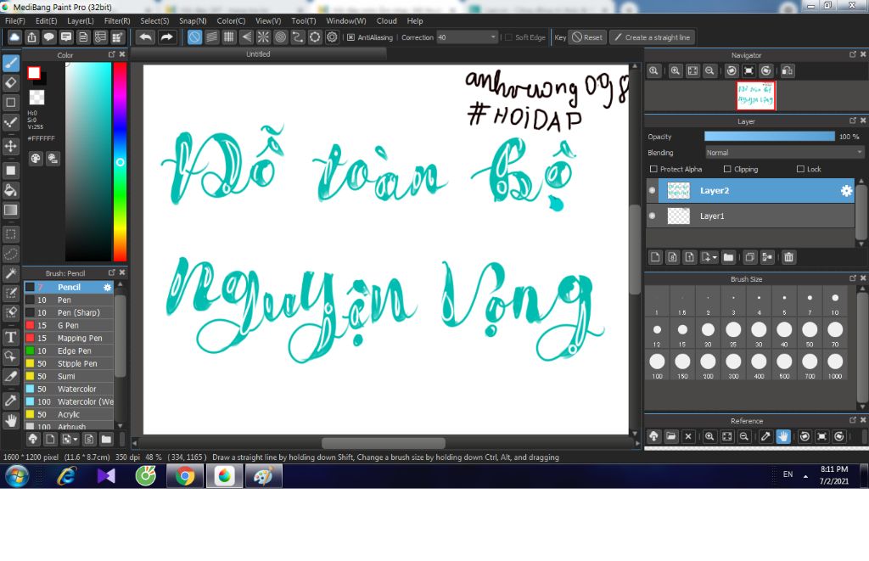Screen dimensions: 869x561
Task: Select the Hand tool in left toolbar
Action: tap(10, 420)
